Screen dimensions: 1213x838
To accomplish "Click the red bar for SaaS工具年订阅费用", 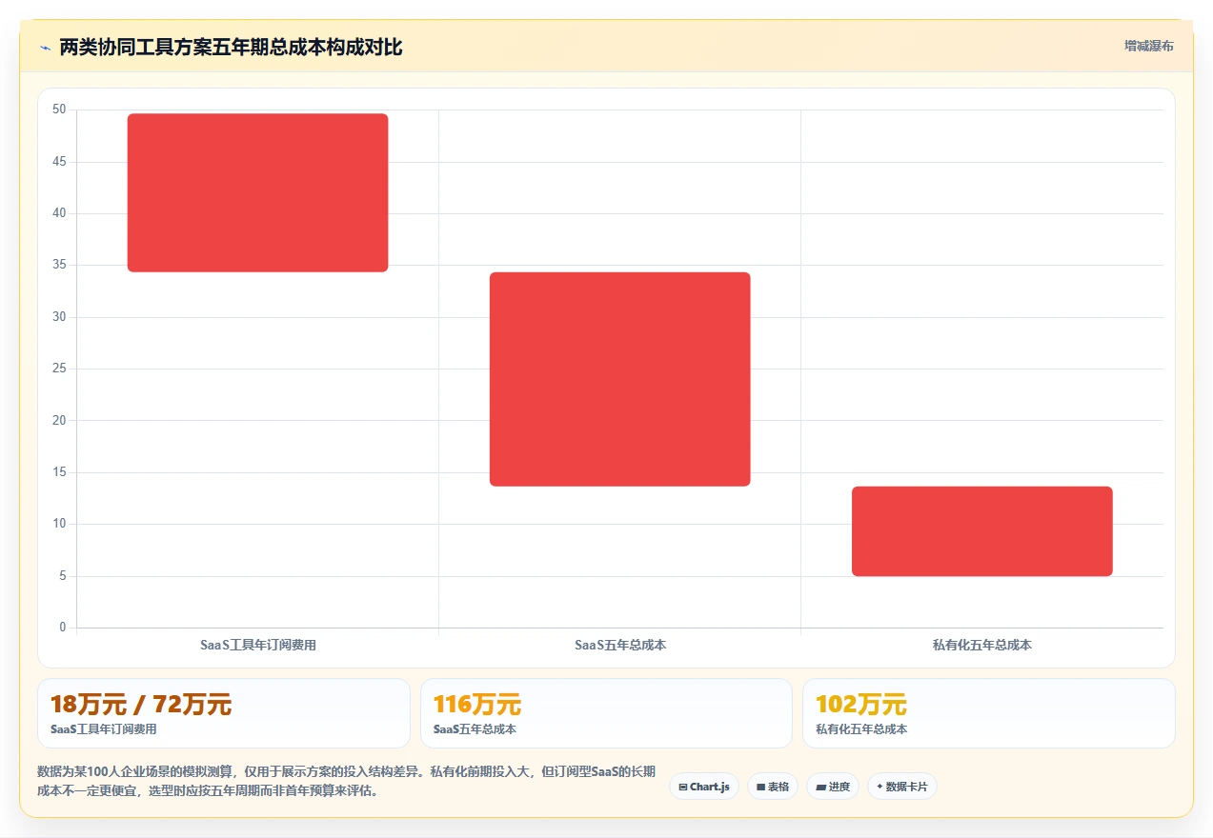I will (x=257, y=192).
